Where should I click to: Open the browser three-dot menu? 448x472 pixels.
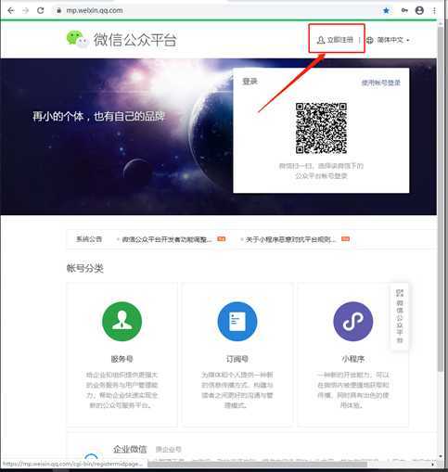click(x=434, y=10)
